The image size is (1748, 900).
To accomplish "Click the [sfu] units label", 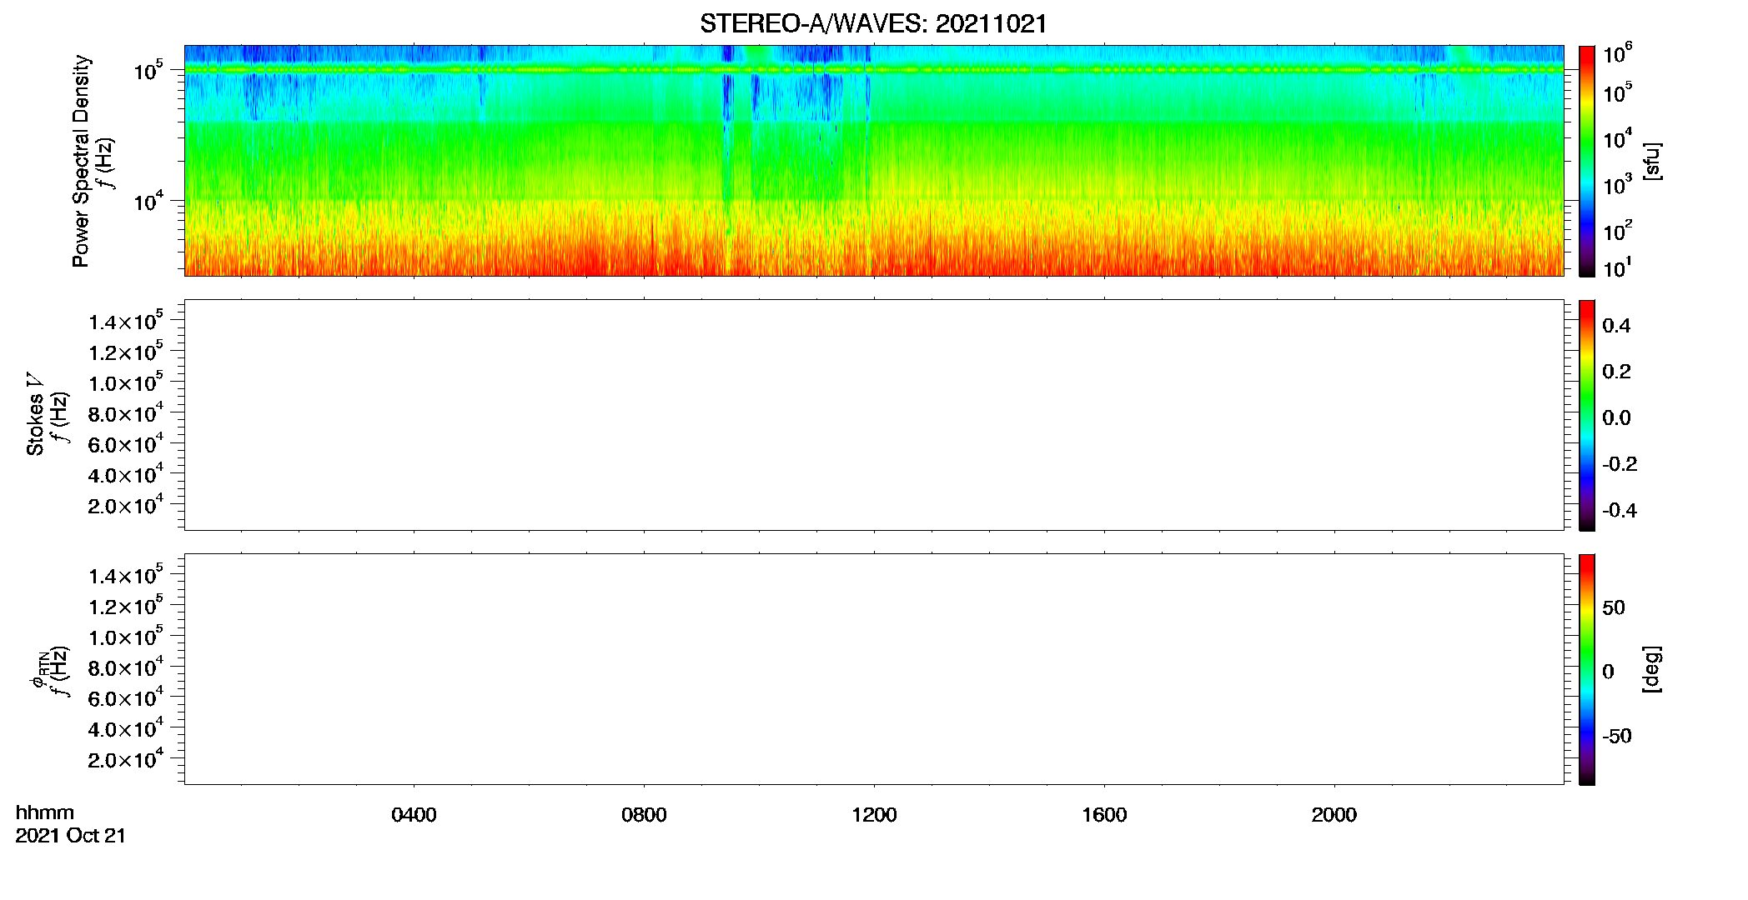I will point(1651,161).
